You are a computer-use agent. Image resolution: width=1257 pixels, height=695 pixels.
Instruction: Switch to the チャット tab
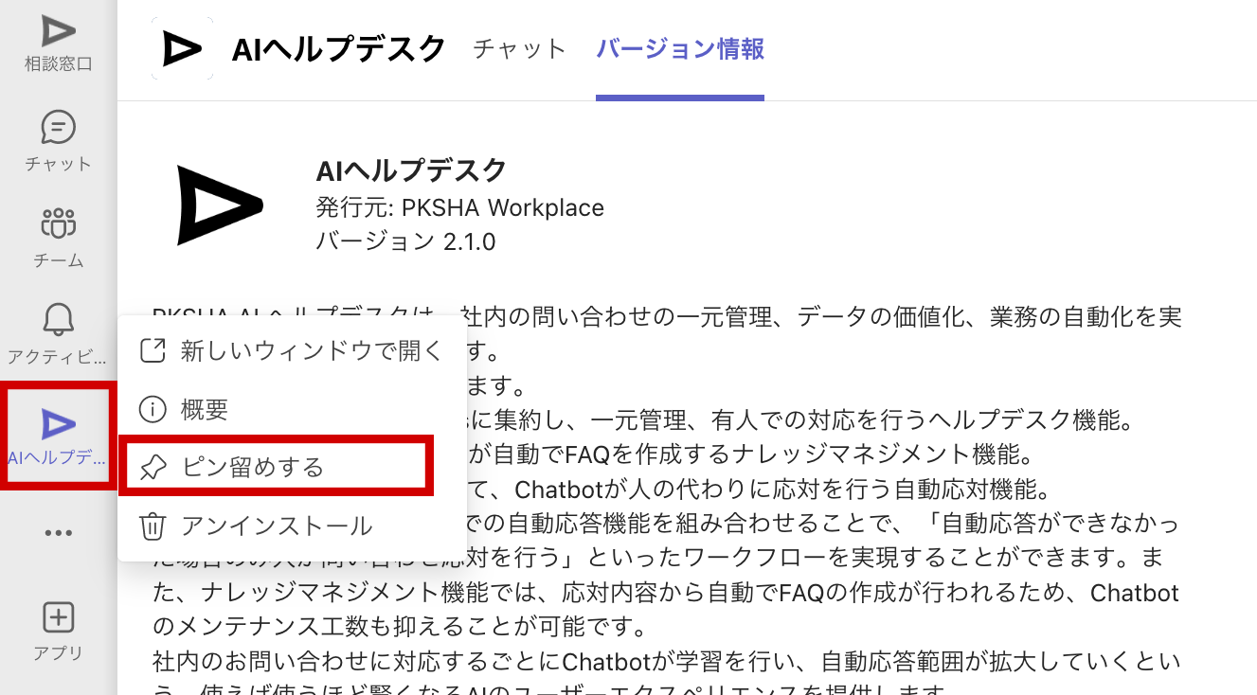coord(519,48)
